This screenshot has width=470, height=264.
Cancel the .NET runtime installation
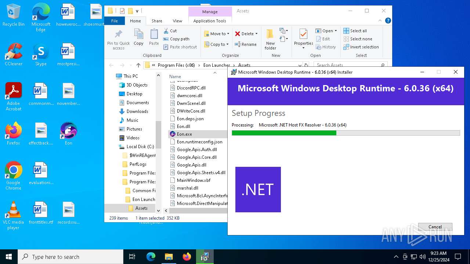(x=435, y=227)
